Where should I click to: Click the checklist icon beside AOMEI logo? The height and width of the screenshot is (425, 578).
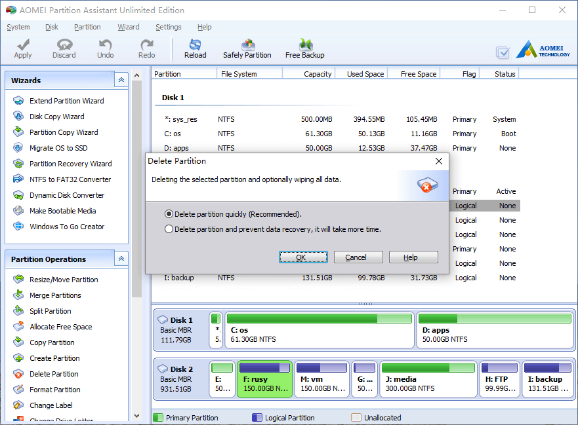click(503, 52)
